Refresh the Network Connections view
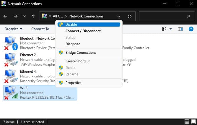Viewport: 197px width, 125px height. (130, 16)
